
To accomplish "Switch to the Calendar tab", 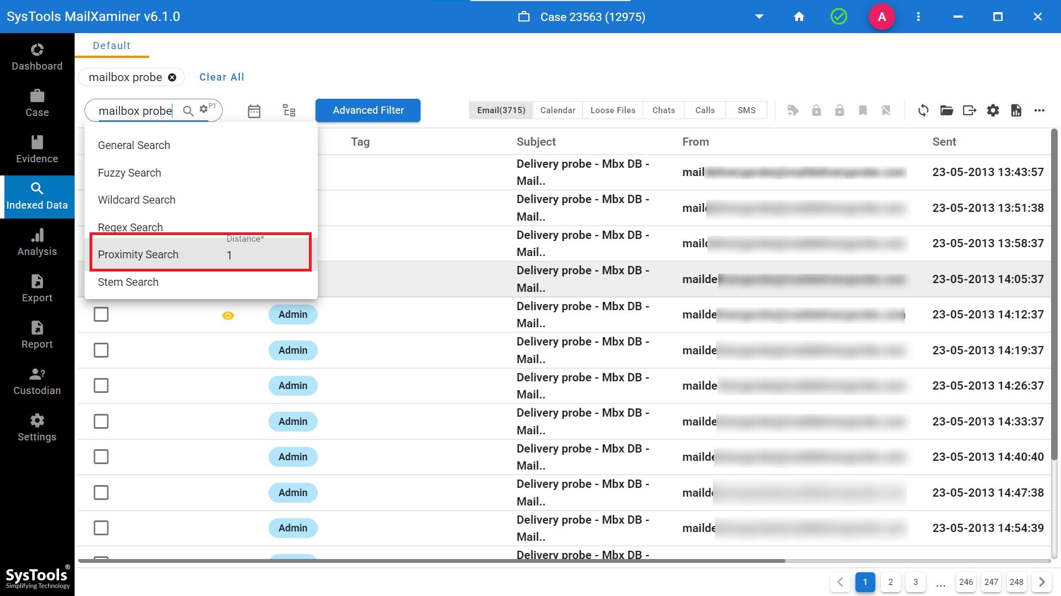I will point(558,110).
